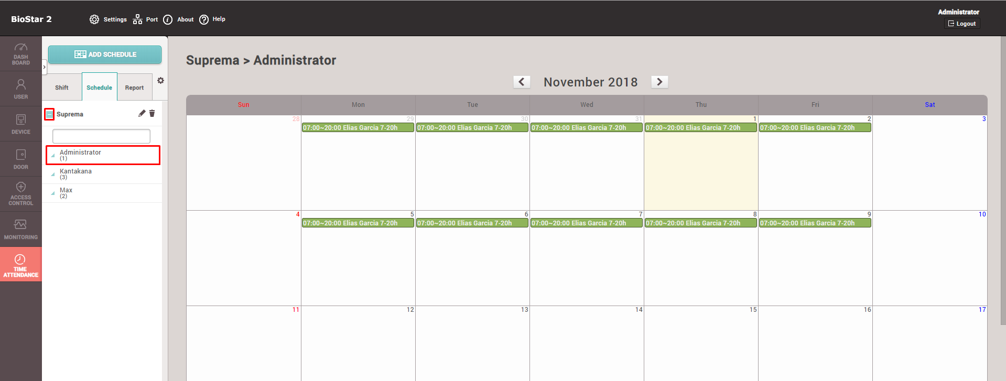Select the Door sidebar icon
Viewport: 1006px width, 381px height.
point(21,159)
